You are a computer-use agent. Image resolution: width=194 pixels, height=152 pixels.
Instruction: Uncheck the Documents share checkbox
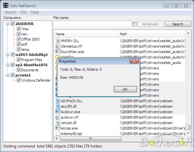[19, 70]
